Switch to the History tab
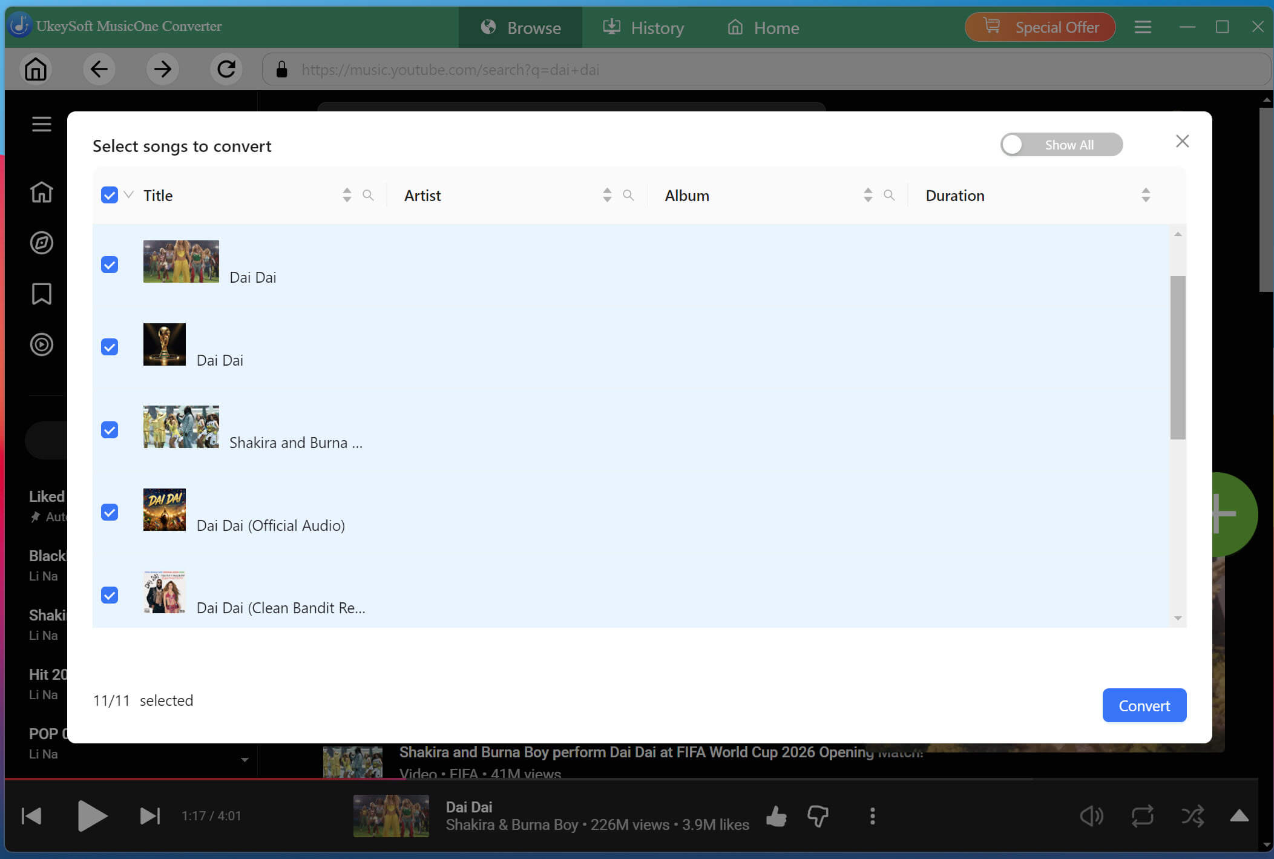The height and width of the screenshot is (859, 1274). click(x=643, y=27)
